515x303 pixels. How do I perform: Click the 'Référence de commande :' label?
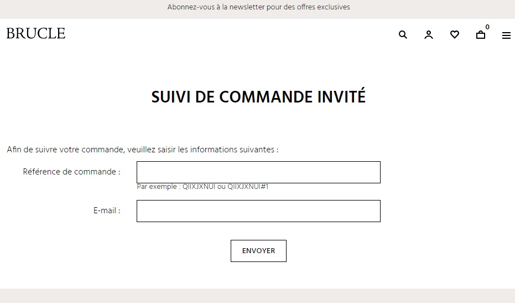[x=71, y=172]
